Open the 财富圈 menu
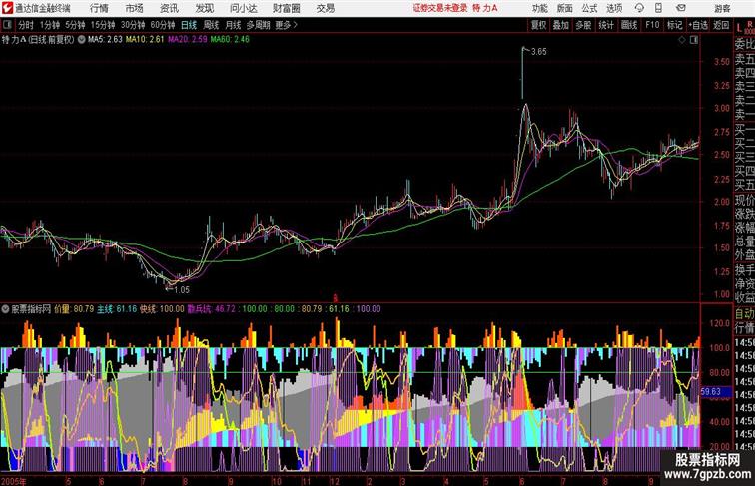This screenshot has width=755, height=486. 286,8
